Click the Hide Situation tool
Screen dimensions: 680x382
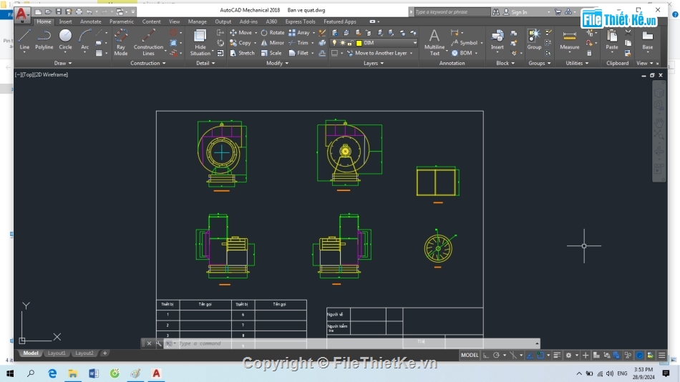pos(200,42)
